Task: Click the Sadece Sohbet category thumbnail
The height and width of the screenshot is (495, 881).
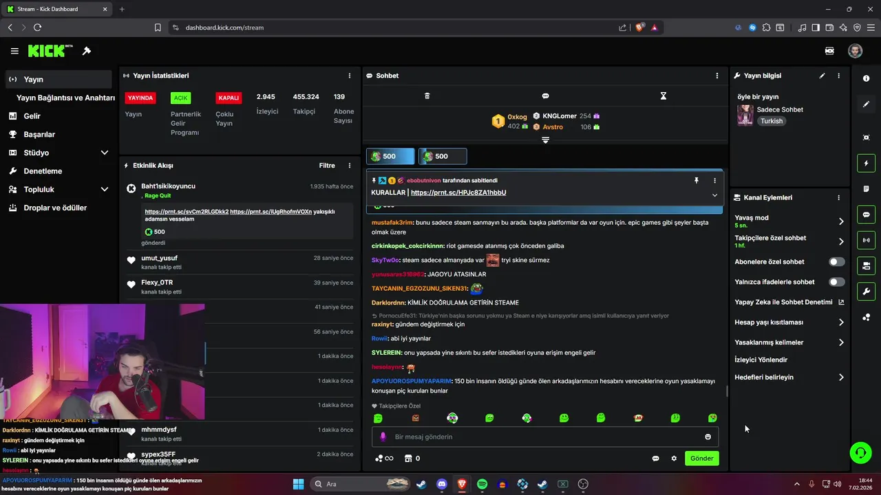Action: click(x=745, y=115)
